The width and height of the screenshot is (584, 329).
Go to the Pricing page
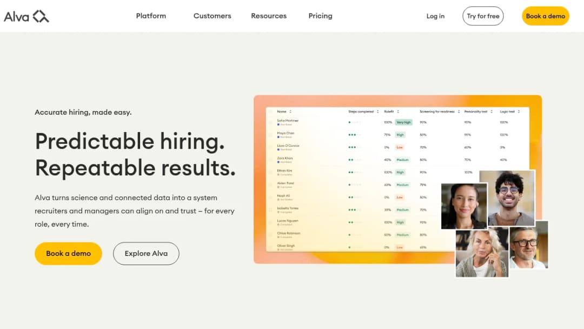click(320, 16)
